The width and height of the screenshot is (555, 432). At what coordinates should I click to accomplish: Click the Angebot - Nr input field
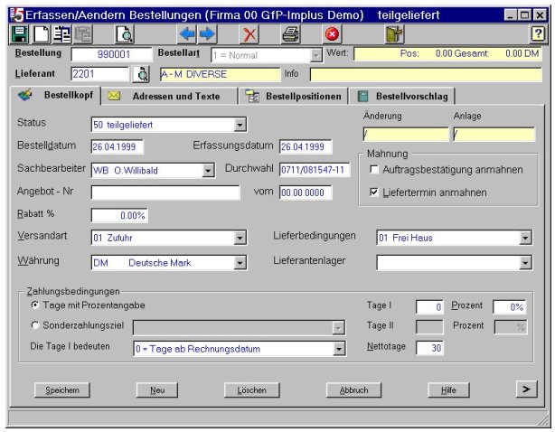pos(165,193)
